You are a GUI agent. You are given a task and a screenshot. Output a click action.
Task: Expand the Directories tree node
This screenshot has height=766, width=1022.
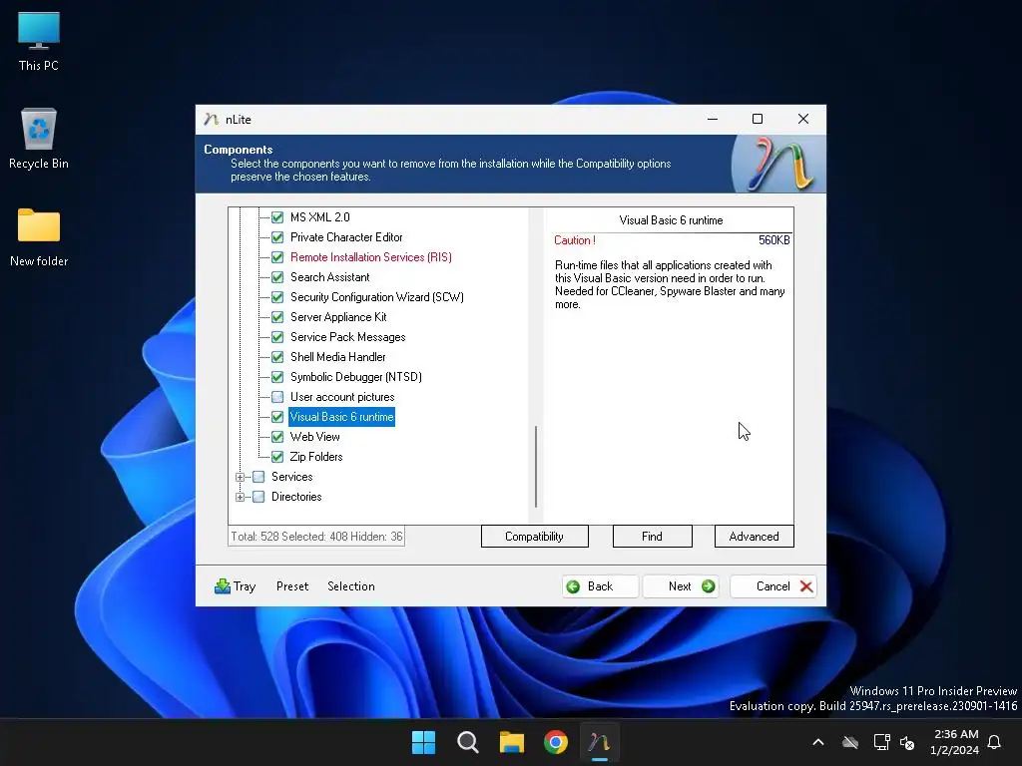[240, 497]
